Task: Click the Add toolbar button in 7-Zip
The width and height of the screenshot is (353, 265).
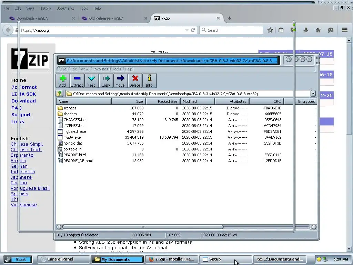Action: pos(63,81)
